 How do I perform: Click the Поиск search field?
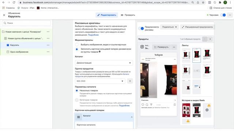(x=26, y=23)
